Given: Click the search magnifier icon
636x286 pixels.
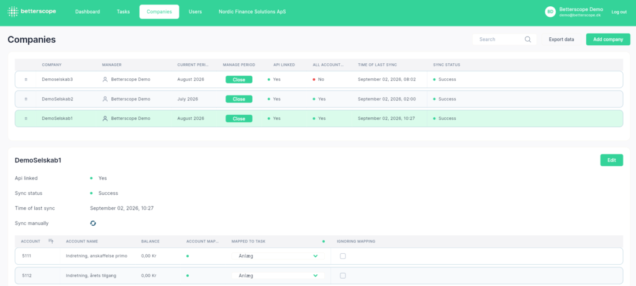Looking at the screenshot, I should point(528,39).
